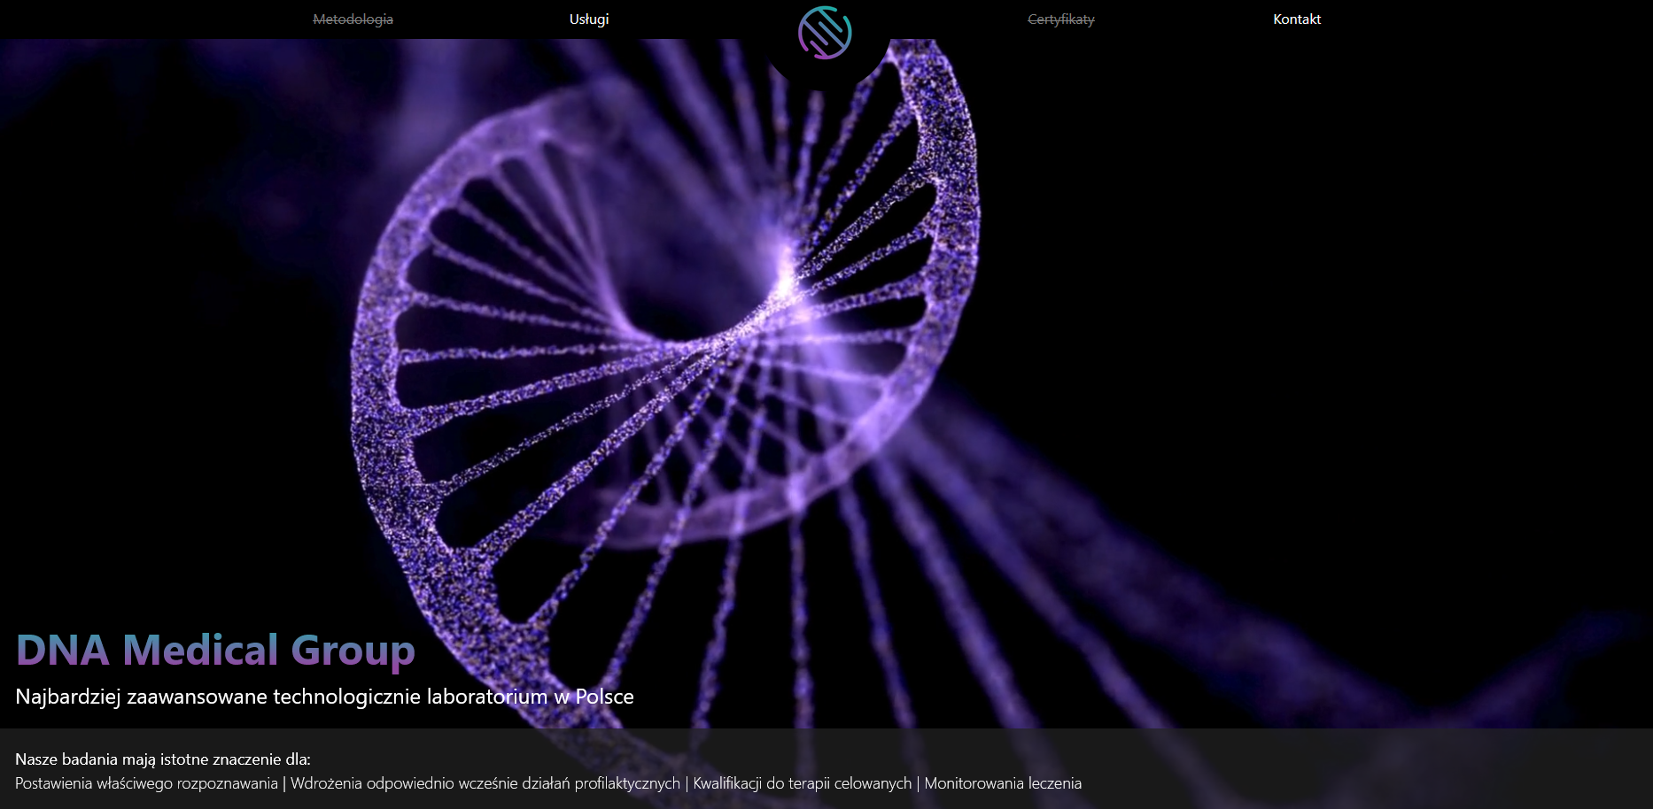
Task: Click 'Wdrożenia odpowiednio wcześnie działań profilaktycznych' text
Action: 485,783
